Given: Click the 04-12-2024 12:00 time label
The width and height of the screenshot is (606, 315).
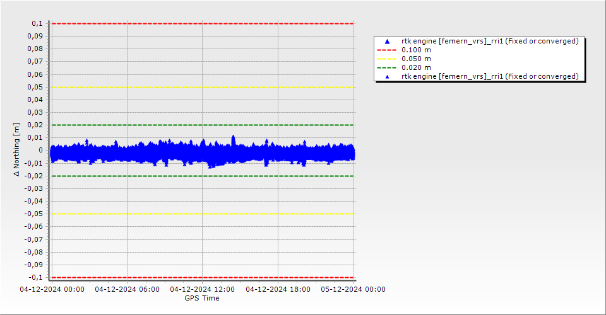Looking at the screenshot, I should [x=203, y=290].
